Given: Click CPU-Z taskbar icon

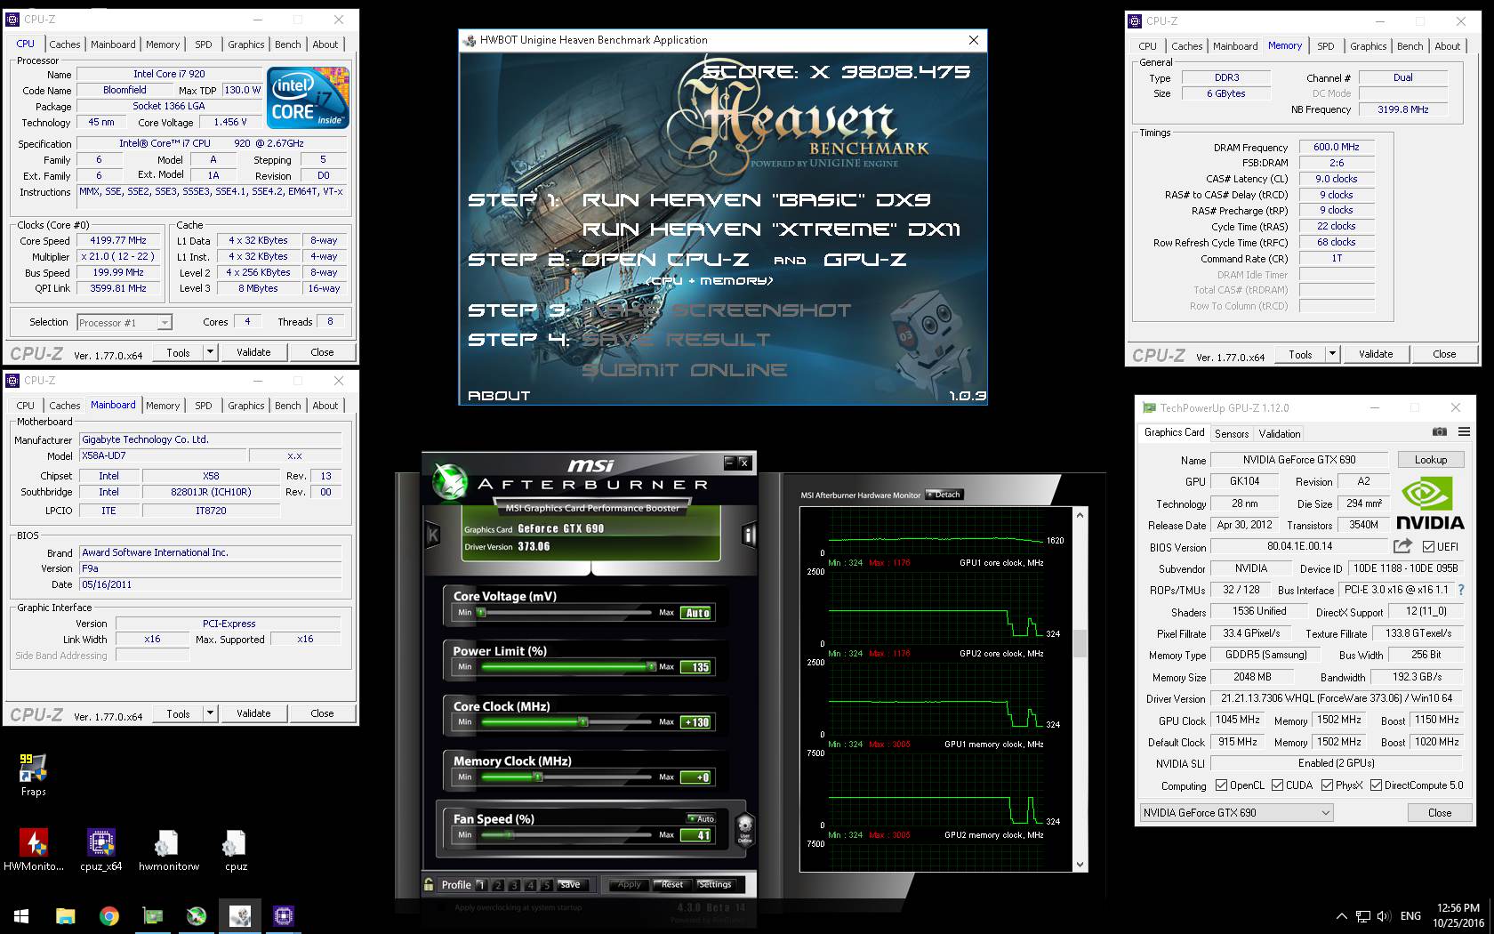Looking at the screenshot, I should click(x=284, y=915).
